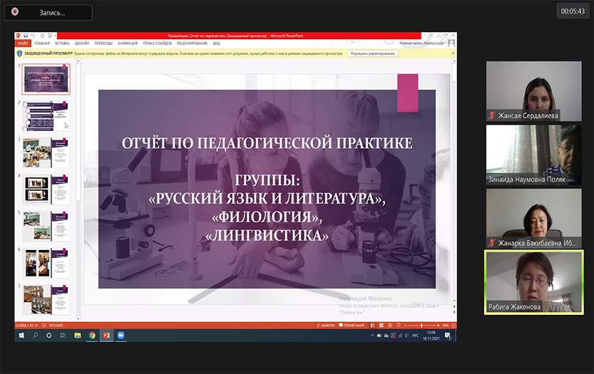Click the Save icon in Quick Access toolbar
The width and height of the screenshot is (594, 374).
[26, 35]
